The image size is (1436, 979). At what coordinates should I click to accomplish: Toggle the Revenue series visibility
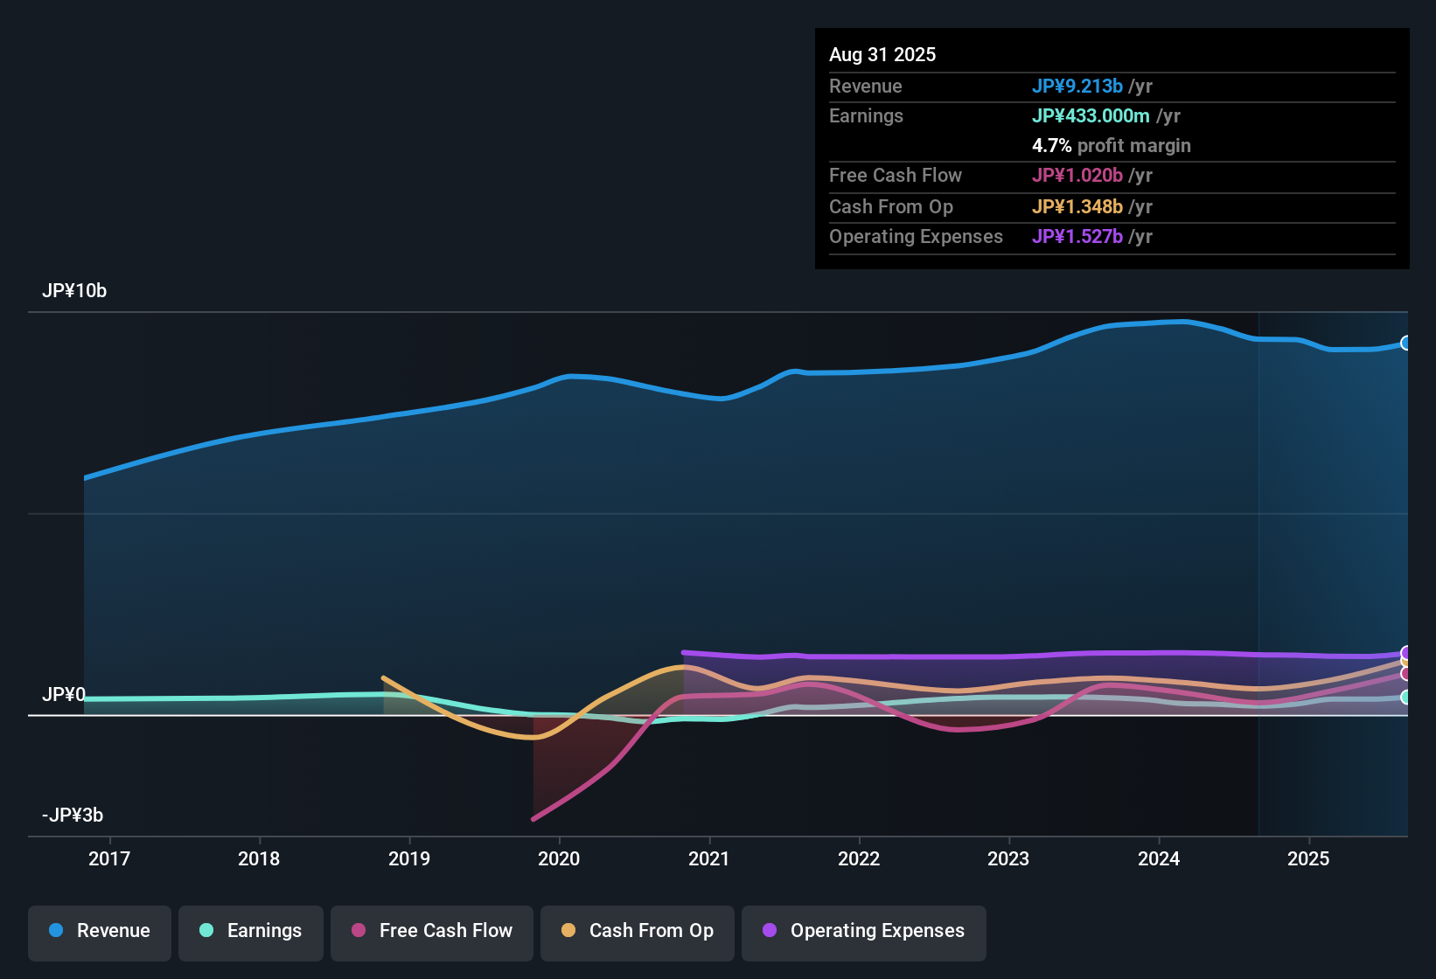click(x=99, y=931)
